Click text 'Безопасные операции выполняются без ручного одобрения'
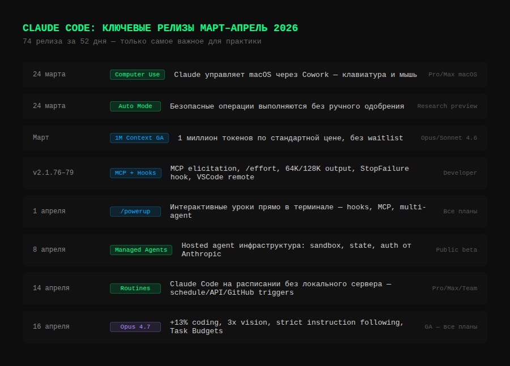Viewport: 510px width, 366px height. [x=287, y=106]
